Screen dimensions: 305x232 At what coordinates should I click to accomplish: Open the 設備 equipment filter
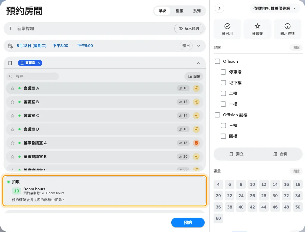tap(194, 76)
